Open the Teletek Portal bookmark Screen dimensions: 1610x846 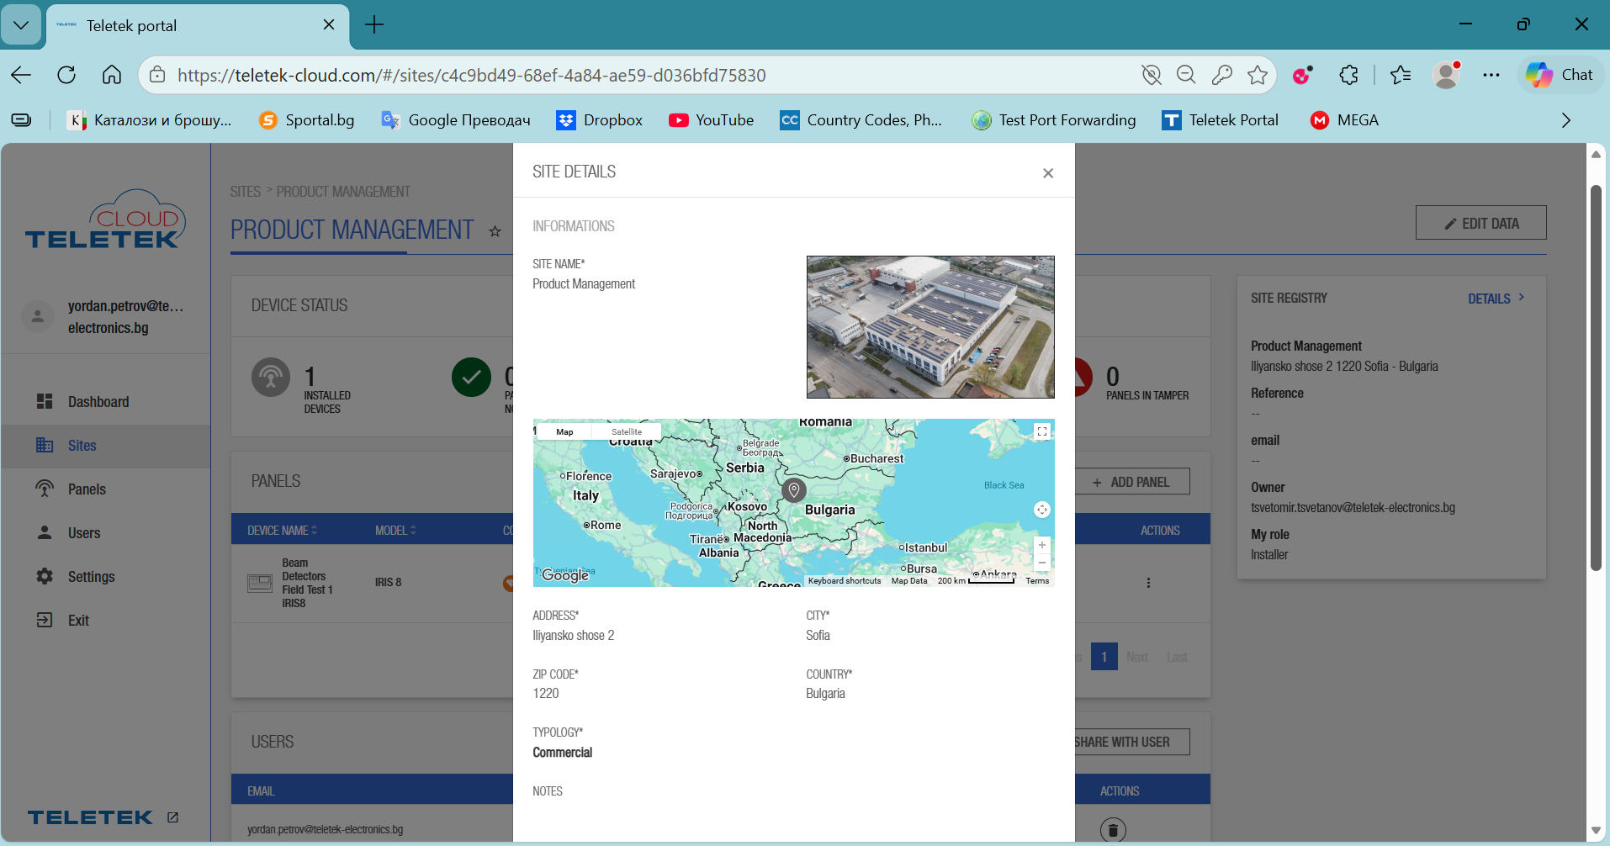tap(1220, 120)
